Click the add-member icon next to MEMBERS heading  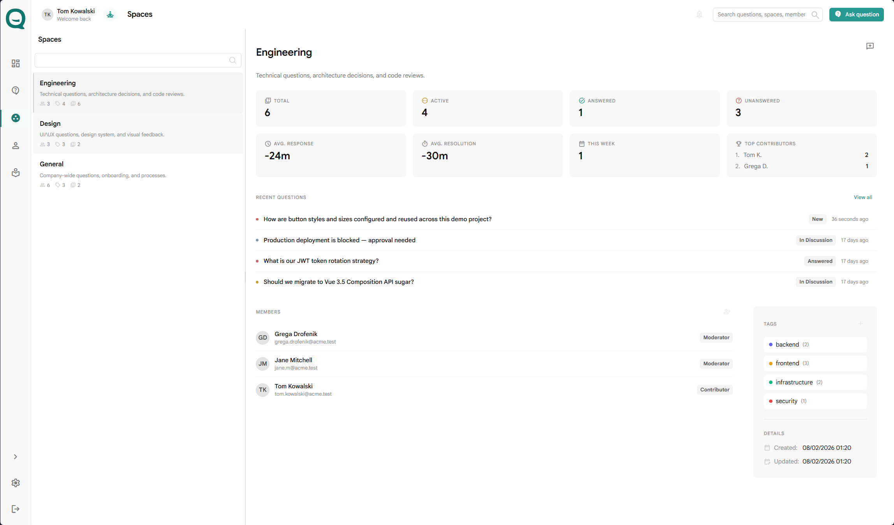727,312
